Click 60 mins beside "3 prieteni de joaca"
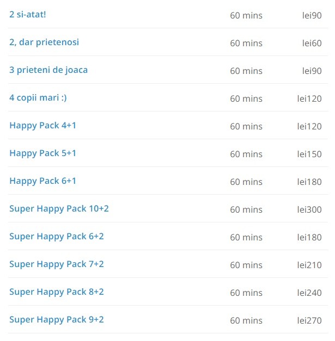This screenshot has width=335, height=341. (246, 71)
